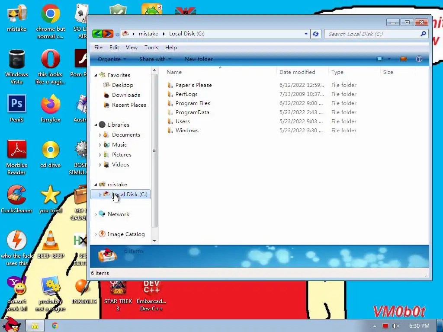Click the taskbar volume speaker icon
The image size is (443, 332).
395,326
